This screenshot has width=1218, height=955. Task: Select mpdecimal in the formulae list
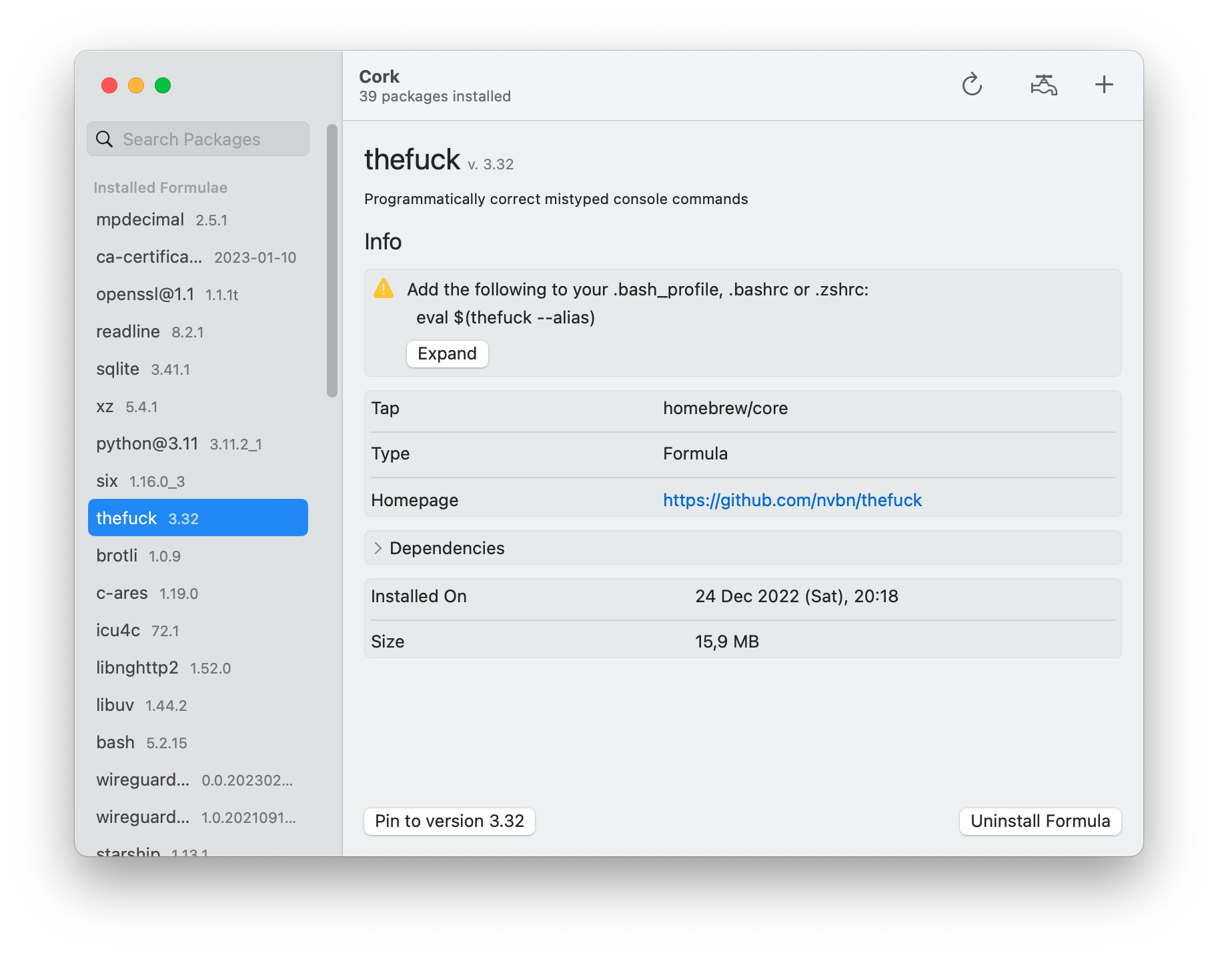point(198,219)
